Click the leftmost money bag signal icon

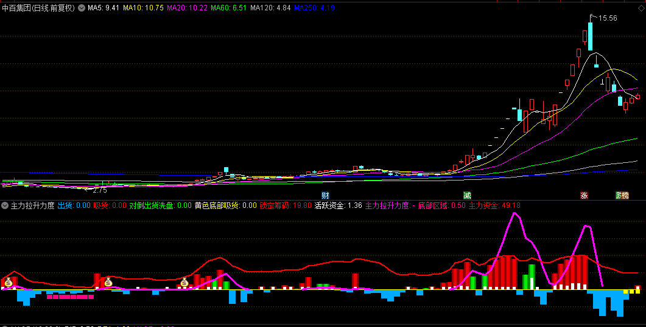tap(9, 282)
